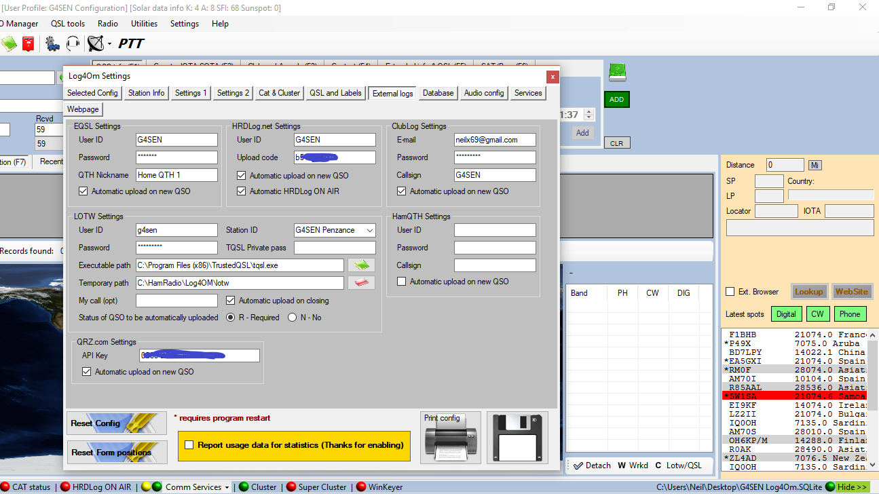879x494 pixels.
Task: Open the Station ID dropdown
Action: click(369, 230)
